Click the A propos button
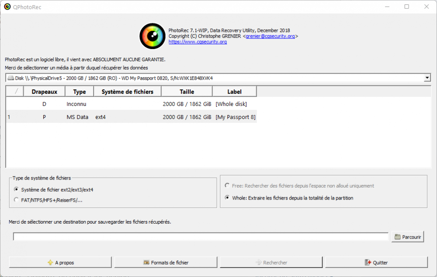This screenshot has height=277, width=437. click(60, 263)
